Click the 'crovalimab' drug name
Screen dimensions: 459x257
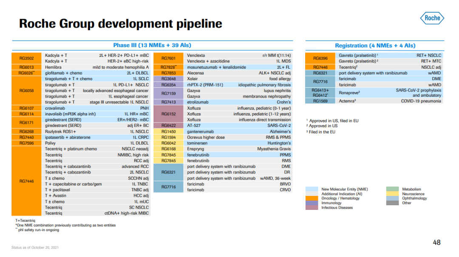55,108
